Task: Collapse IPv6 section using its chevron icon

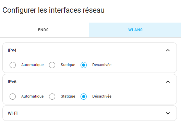Action: (x=168, y=82)
